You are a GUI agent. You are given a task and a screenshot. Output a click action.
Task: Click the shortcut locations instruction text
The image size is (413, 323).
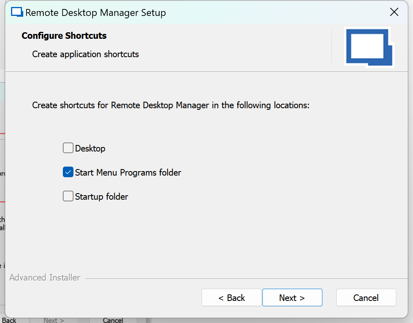(171, 105)
